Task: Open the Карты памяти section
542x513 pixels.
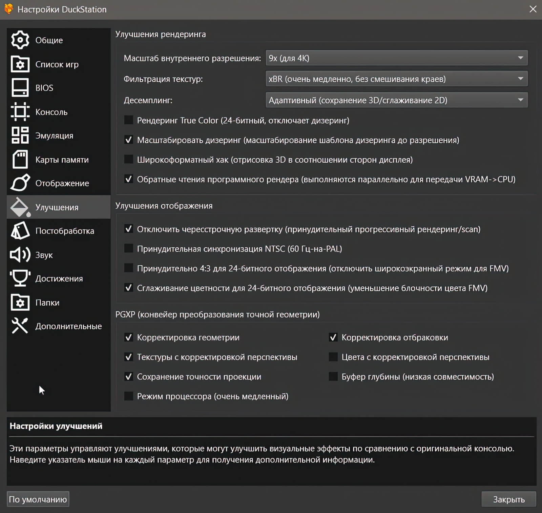Action: 59,159
